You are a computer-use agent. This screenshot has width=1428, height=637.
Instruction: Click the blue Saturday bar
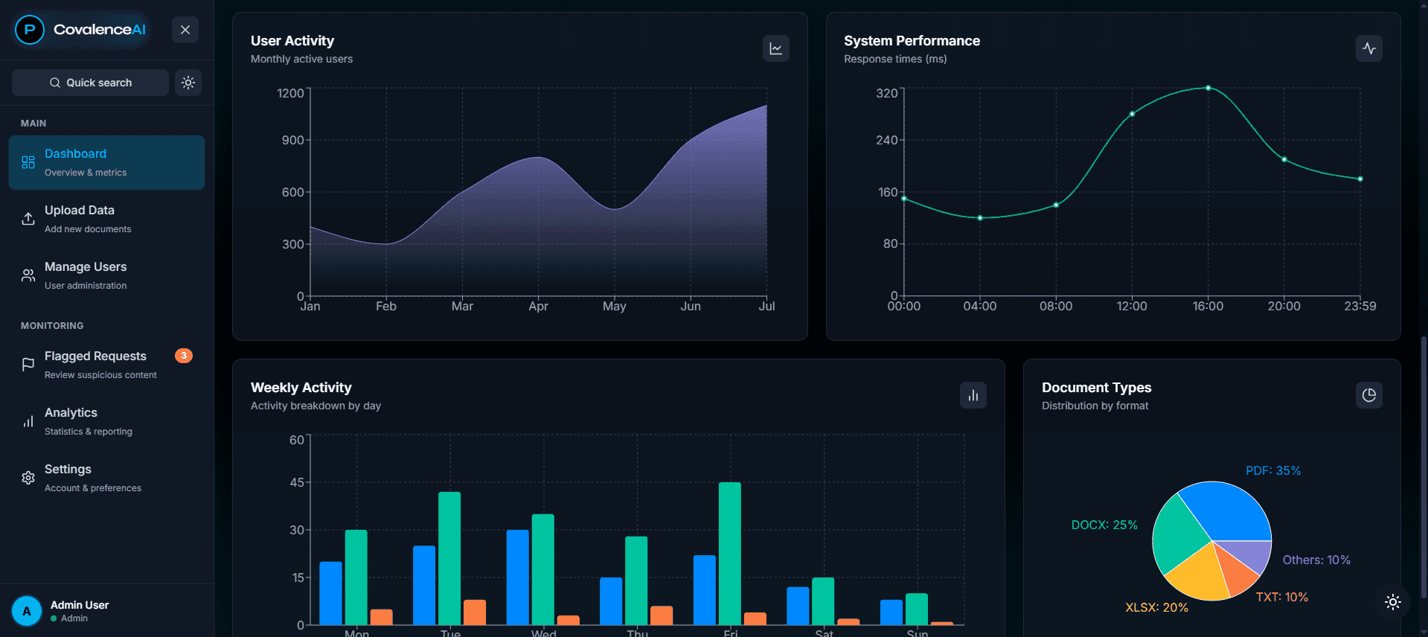pos(798,606)
